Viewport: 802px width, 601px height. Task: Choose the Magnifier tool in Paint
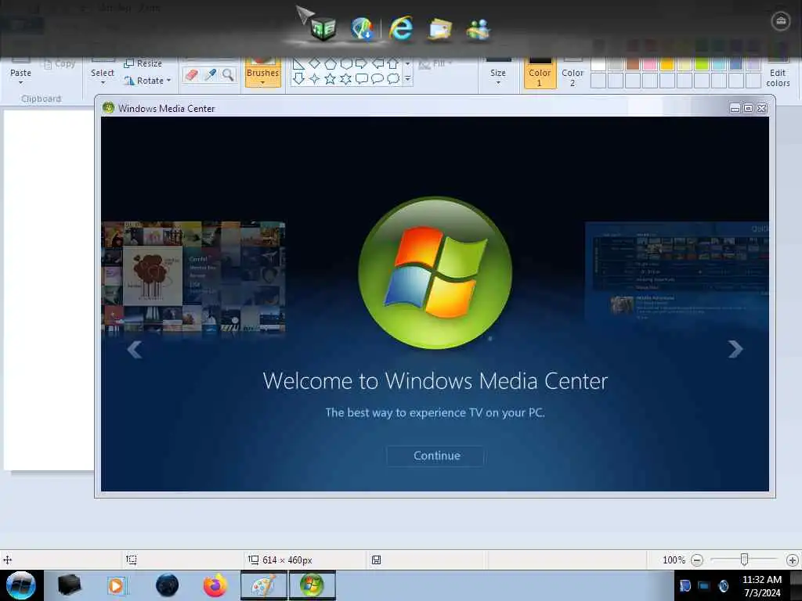[x=228, y=75]
